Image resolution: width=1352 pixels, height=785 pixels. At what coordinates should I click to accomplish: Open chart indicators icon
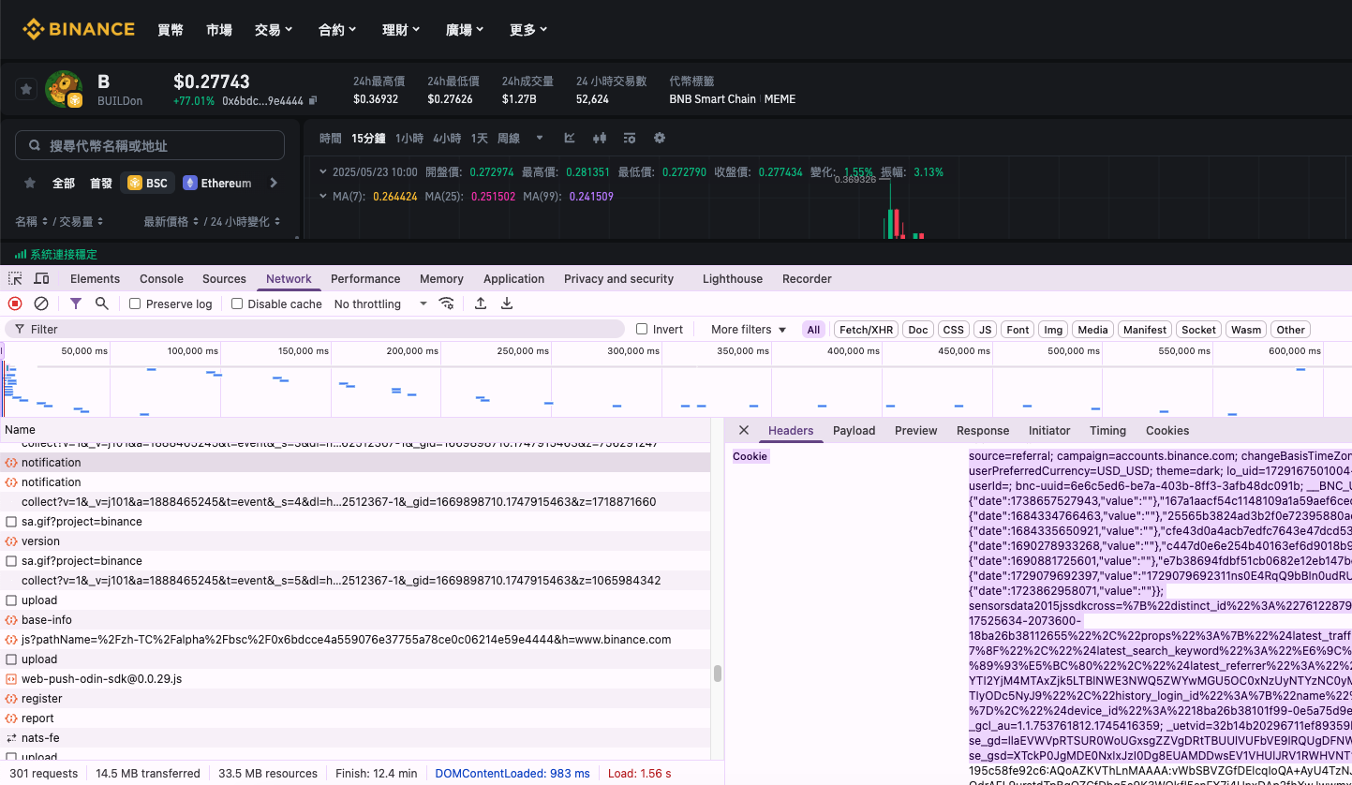(570, 138)
